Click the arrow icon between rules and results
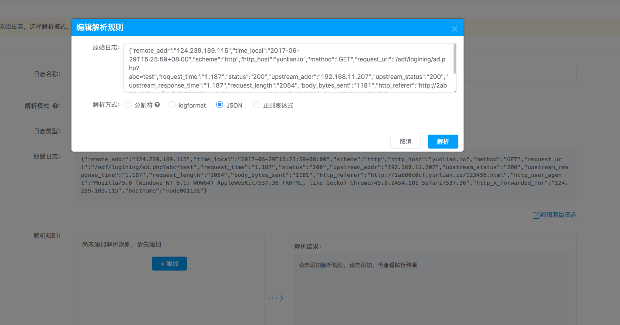This screenshot has width=620, height=325. pos(275,298)
